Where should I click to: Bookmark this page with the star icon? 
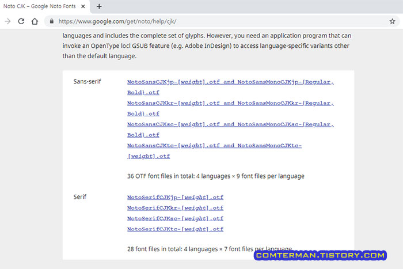point(392,21)
